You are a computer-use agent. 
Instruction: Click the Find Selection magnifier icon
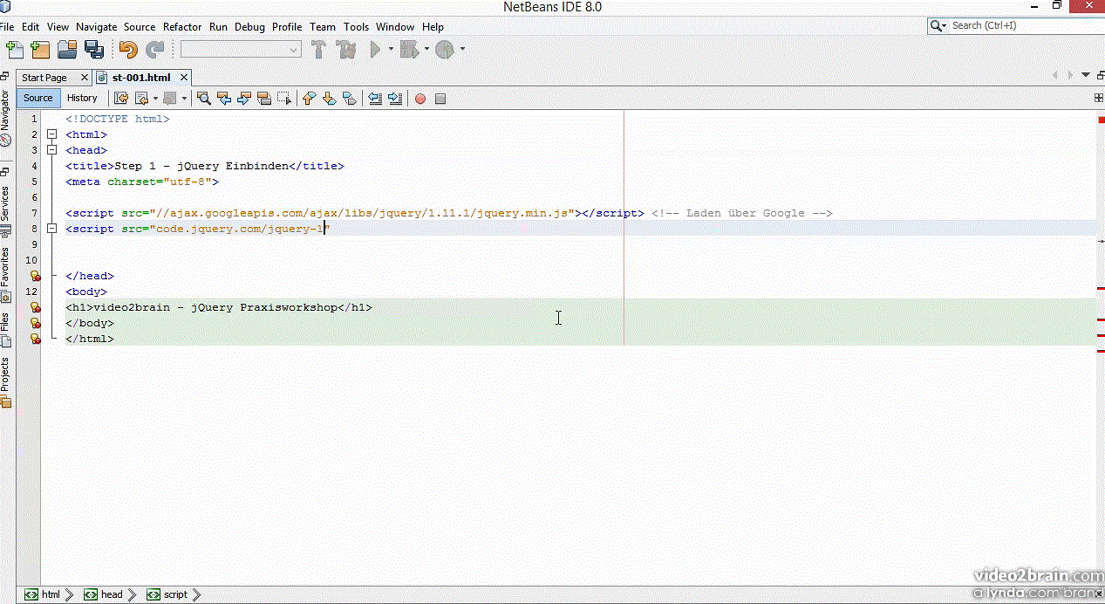click(x=203, y=99)
